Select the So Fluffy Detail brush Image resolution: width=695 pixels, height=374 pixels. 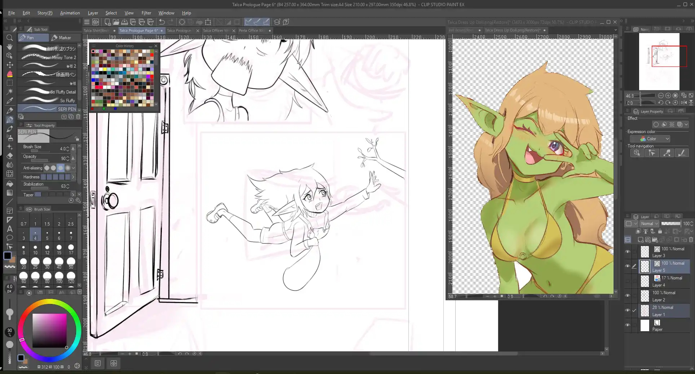[x=48, y=92]
